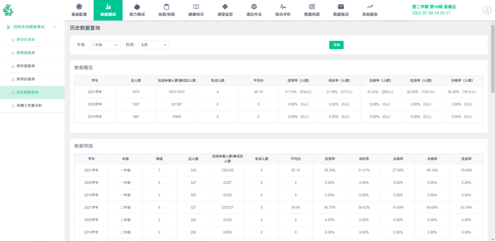Image resolution: width=495 pixels, height=242 pixels.
Task: Switch to the 技能/体能 tab
Action: (166, 11)
